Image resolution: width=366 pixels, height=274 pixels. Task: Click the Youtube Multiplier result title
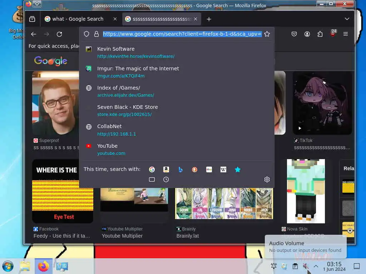click(x=122, y=236)
